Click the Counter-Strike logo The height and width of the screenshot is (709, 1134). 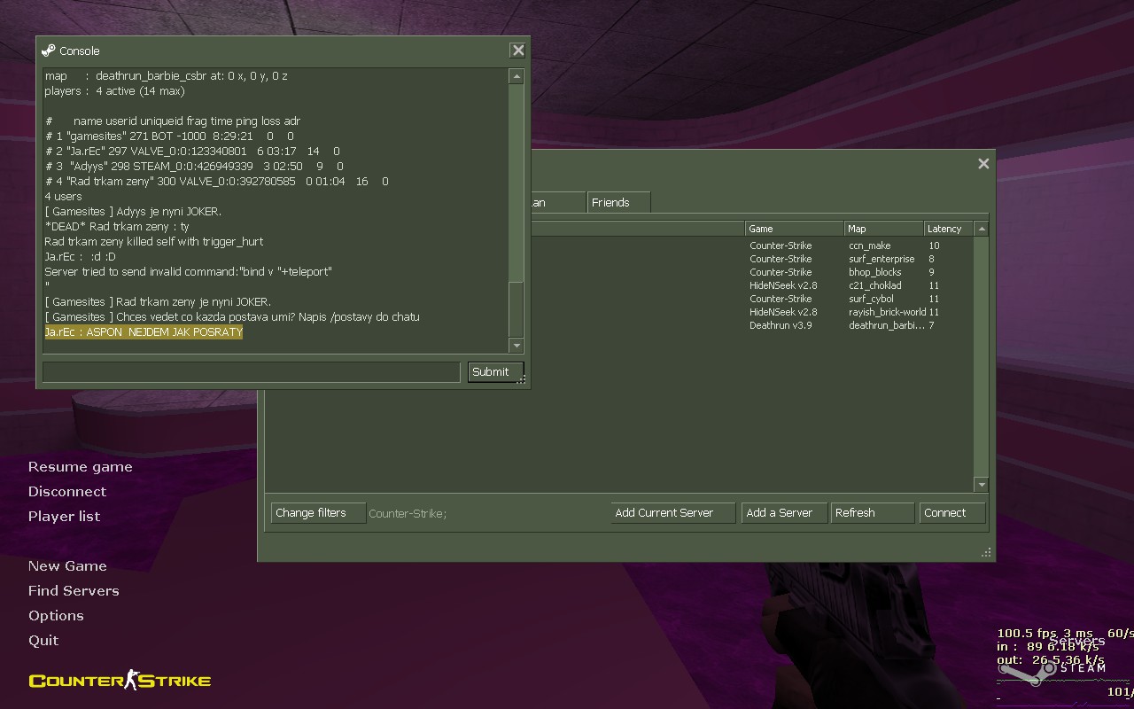(x=120, y=681)
